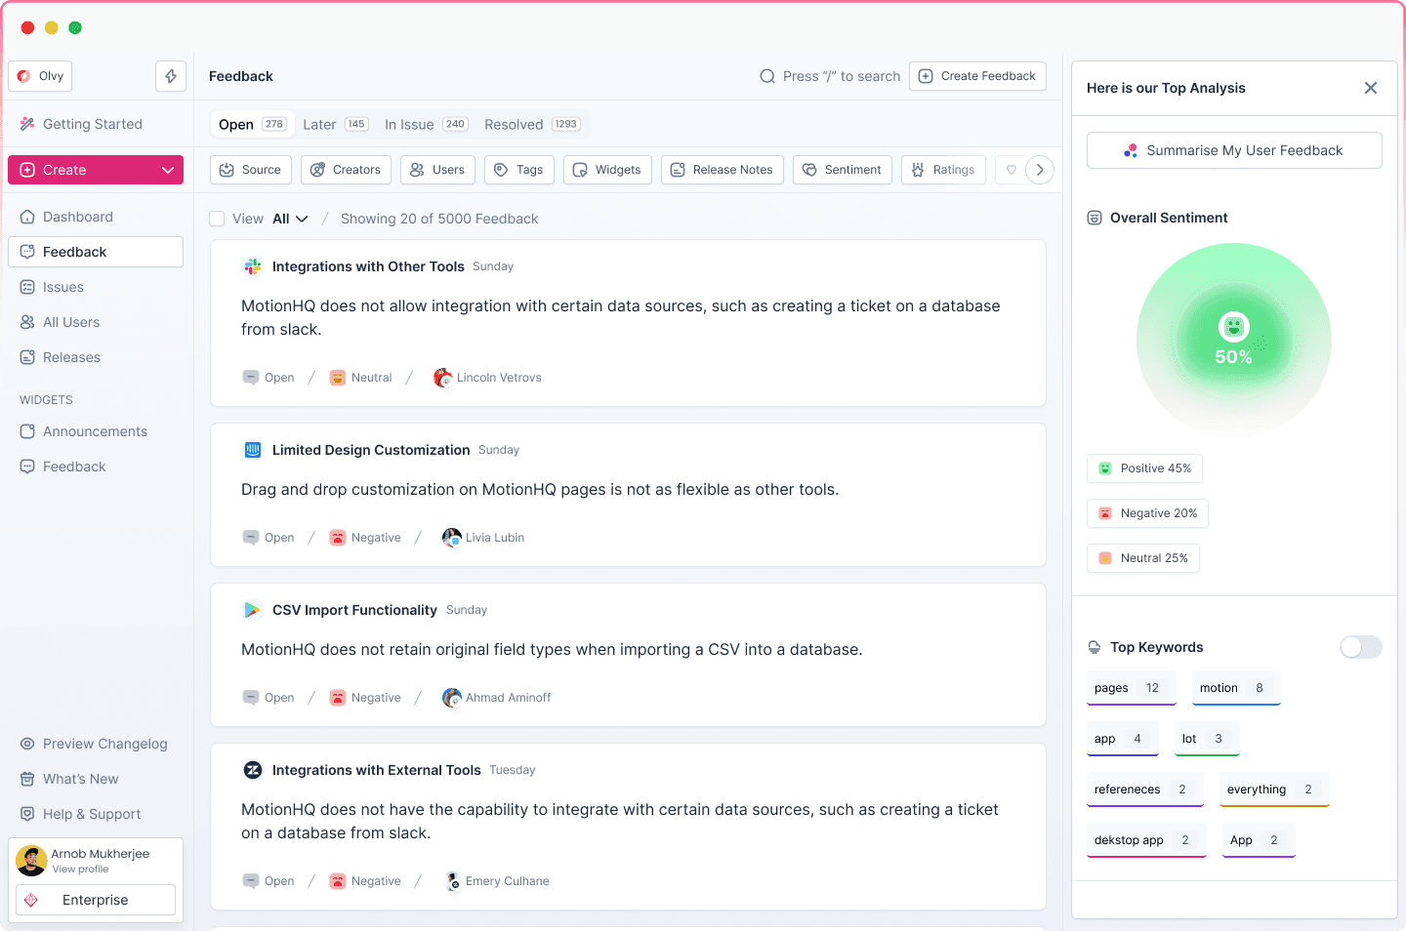Click Ahmad Aminoff user avatar

pos(451,698)
